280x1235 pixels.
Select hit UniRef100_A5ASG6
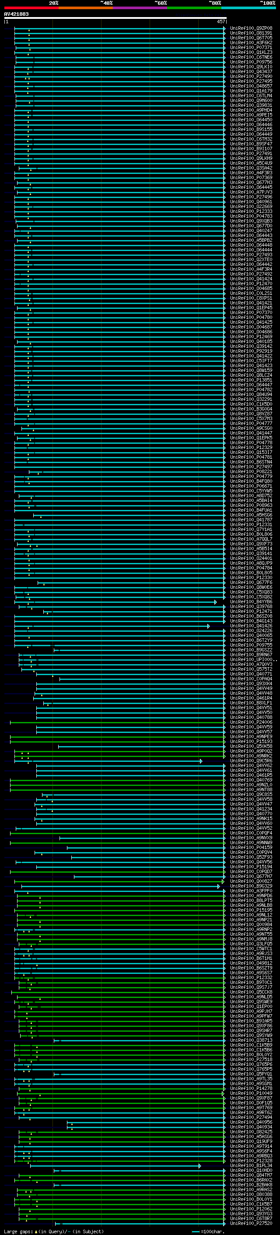click(251, 1136)
